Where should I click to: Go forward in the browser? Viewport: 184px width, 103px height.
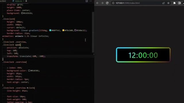[x=102, y=3]
